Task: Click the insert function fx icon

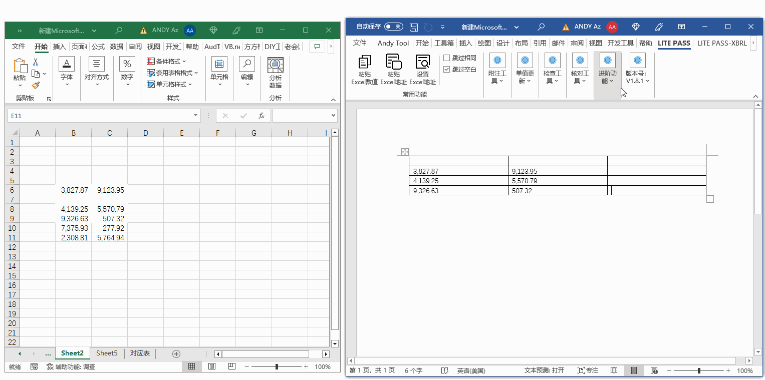Action: pos(261,116)
